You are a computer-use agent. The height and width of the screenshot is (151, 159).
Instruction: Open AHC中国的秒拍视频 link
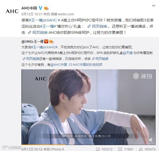coord(86,65)
